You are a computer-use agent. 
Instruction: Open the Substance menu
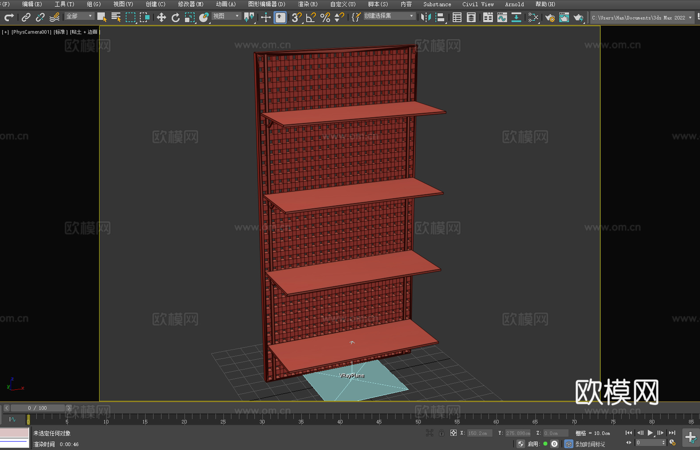pyautogui.click(x=437, y=4)
